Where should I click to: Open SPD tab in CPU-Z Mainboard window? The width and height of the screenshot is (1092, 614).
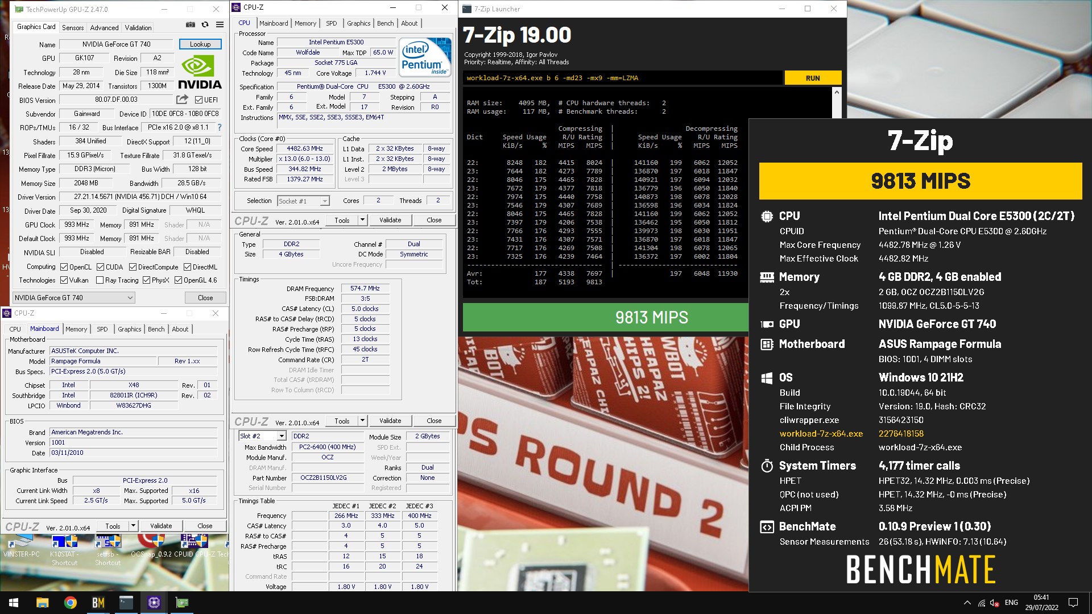coord(102,329)
